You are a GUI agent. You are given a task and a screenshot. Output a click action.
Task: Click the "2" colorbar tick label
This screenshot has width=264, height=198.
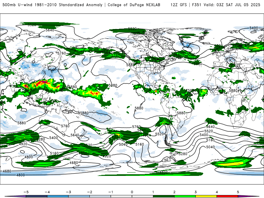pos(175,192)
